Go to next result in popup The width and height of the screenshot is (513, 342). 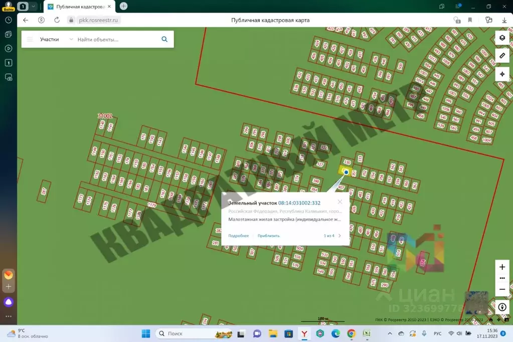click(339, 236)
